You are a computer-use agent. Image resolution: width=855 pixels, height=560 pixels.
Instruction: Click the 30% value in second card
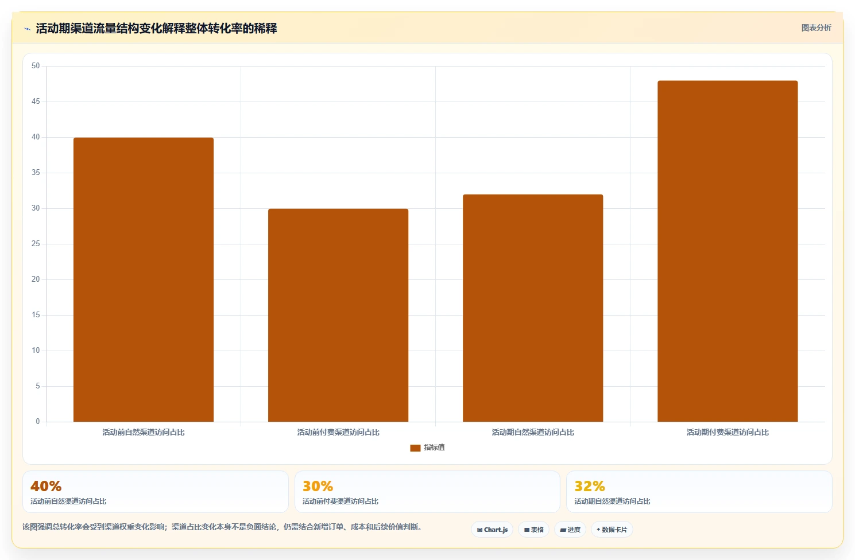pos(318,486)
